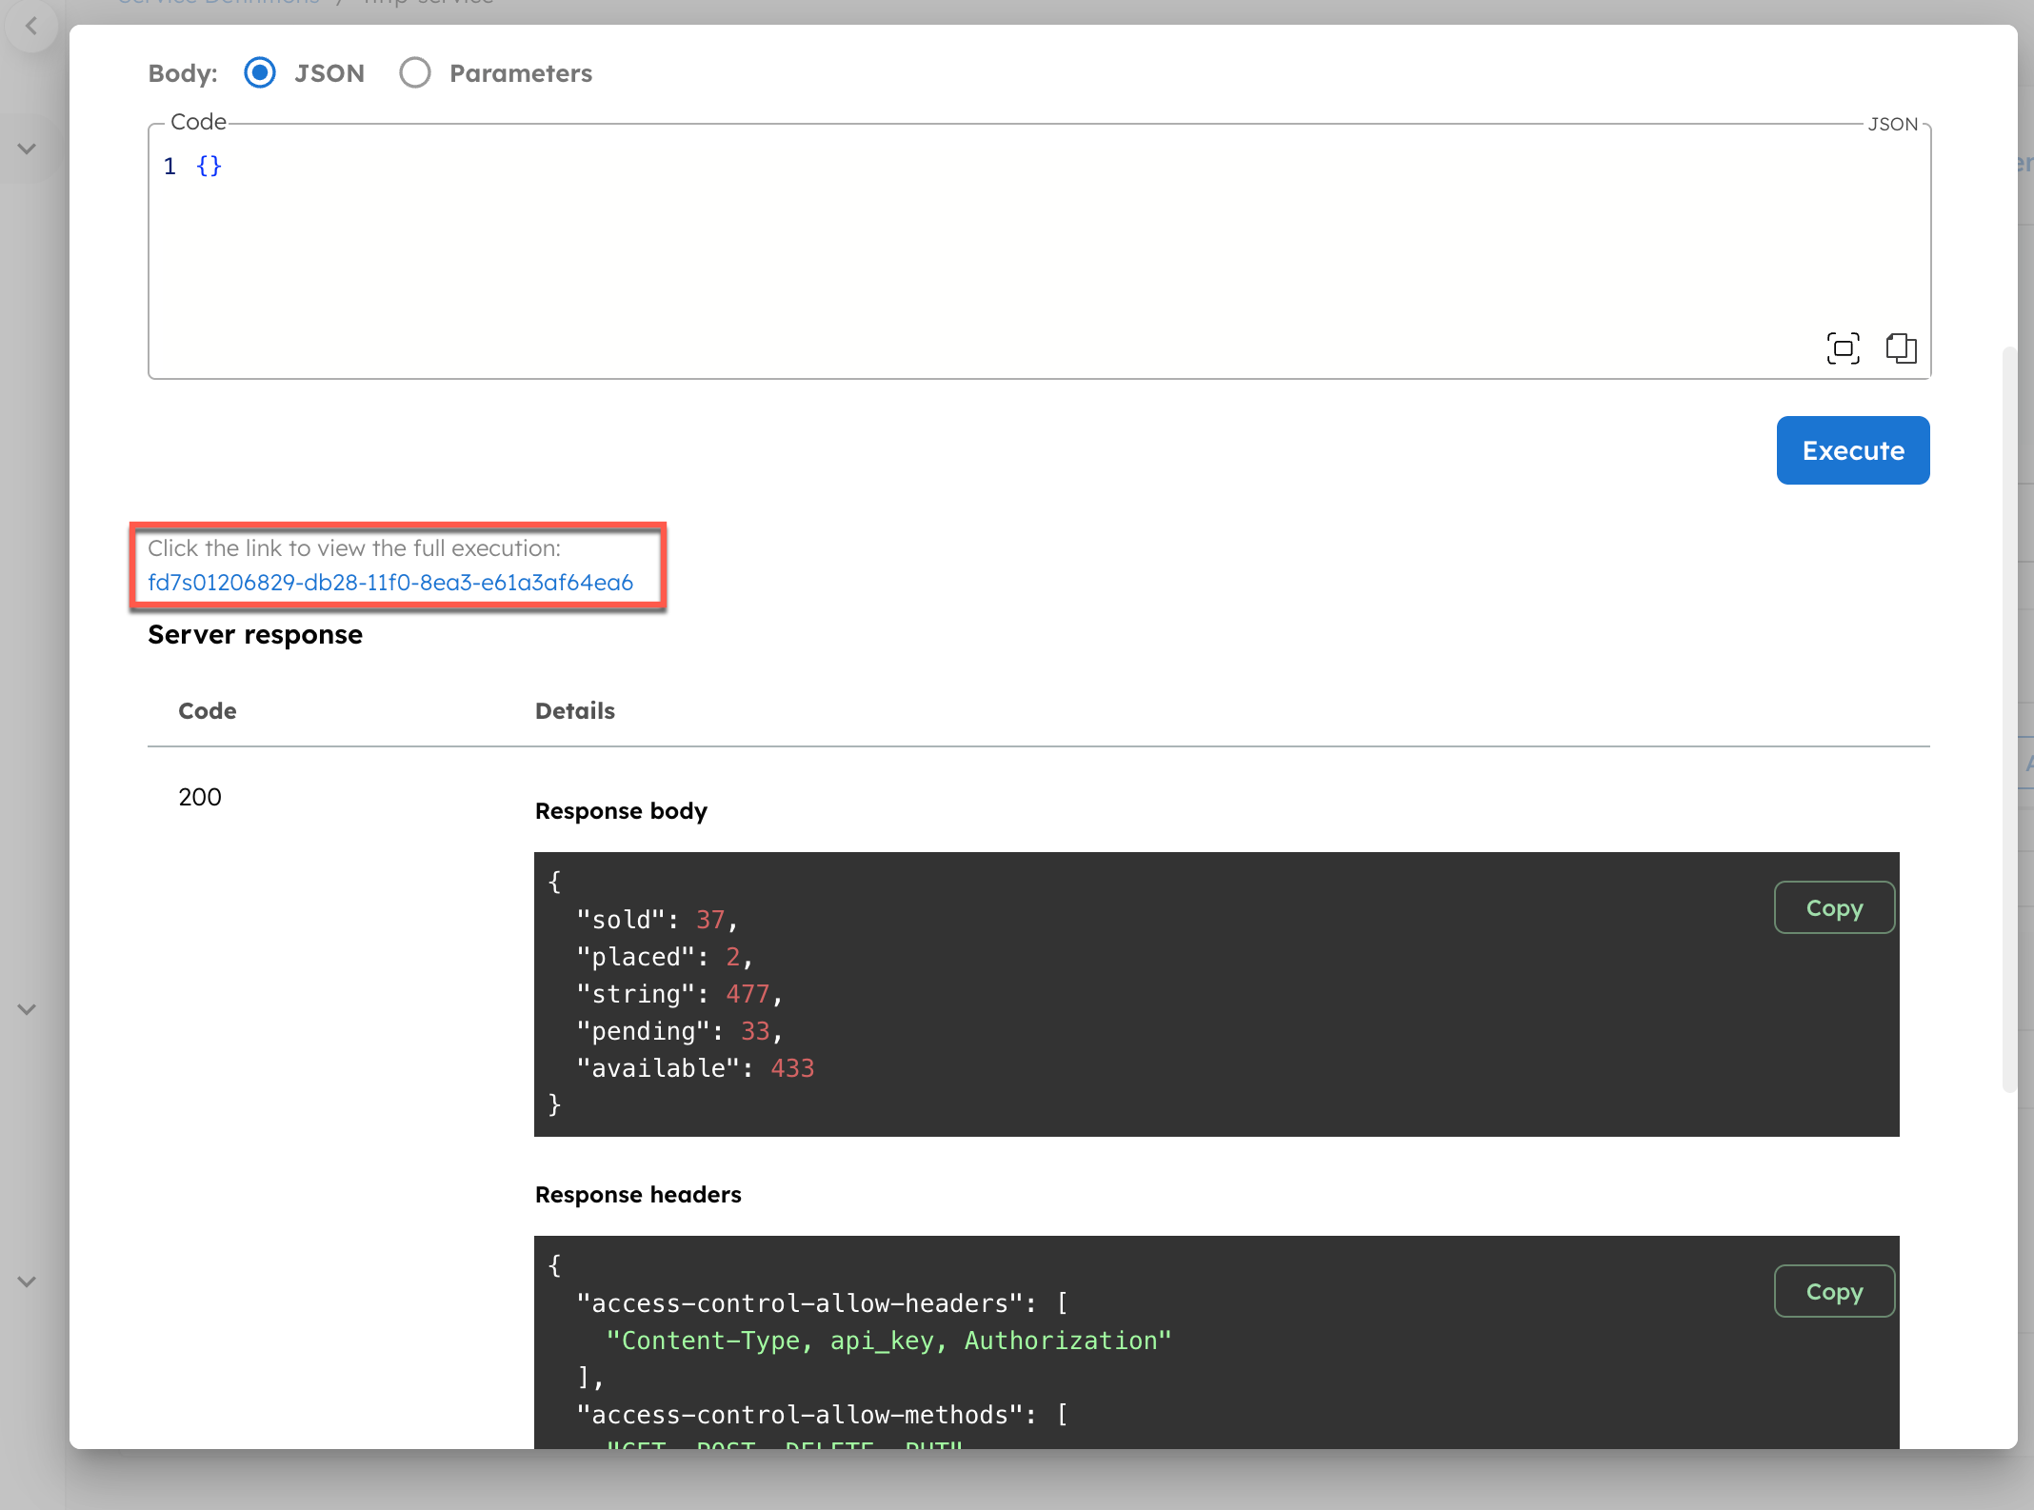This screenshot has width=2034, height=1510.
Task: Select the Parameters body type radio button
Action: 415,72
